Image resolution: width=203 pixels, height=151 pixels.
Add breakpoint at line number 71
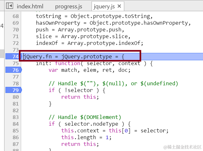[x=16, y=37]
